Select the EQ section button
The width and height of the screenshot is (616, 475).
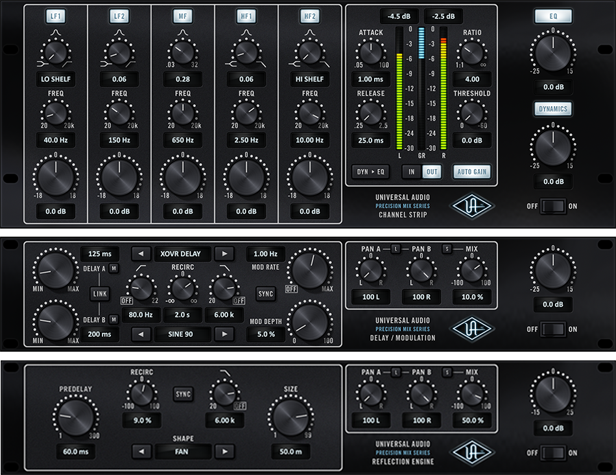tap(552, 16)
